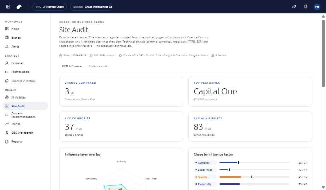The image size is (326, 190).
Task: Click the sweep date calendar icon
Action: tap(61, 56)
